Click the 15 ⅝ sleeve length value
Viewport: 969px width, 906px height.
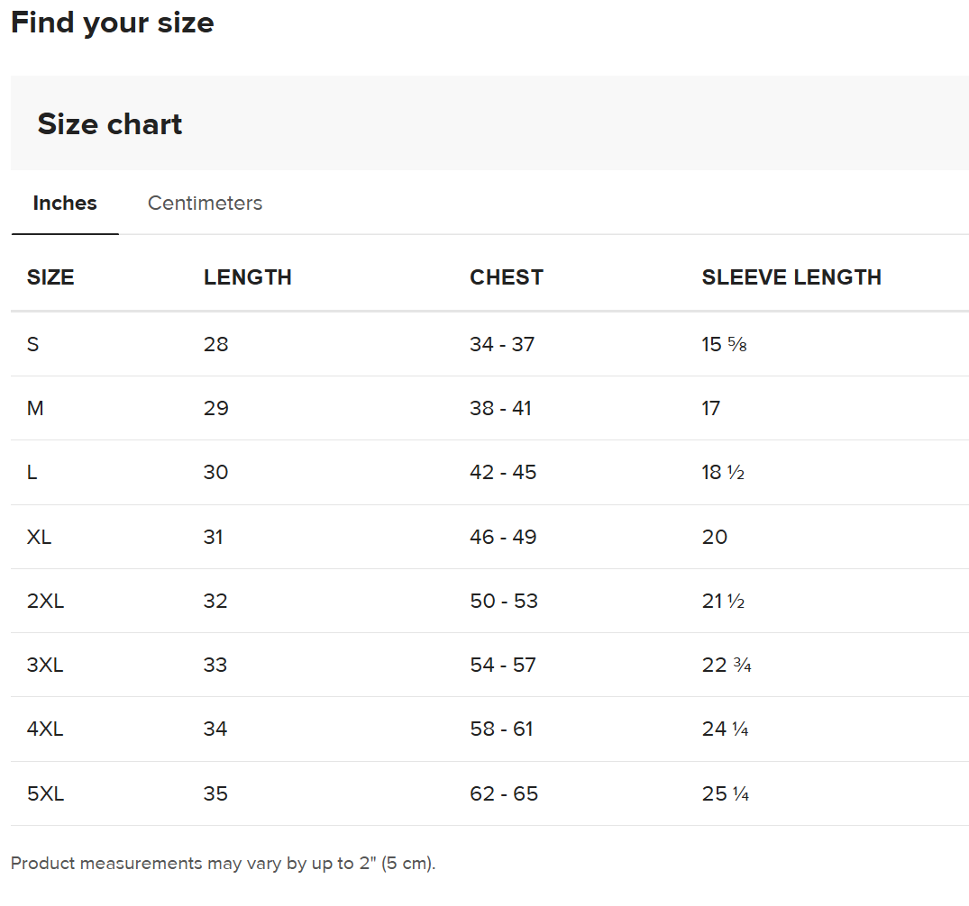pyautogui.click(x=725, y=344)
